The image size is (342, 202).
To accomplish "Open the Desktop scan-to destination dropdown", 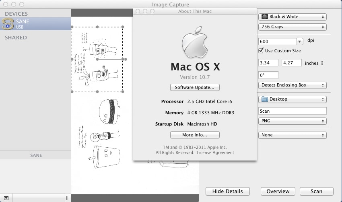I will pyautogui.click(x=292, y=99).
